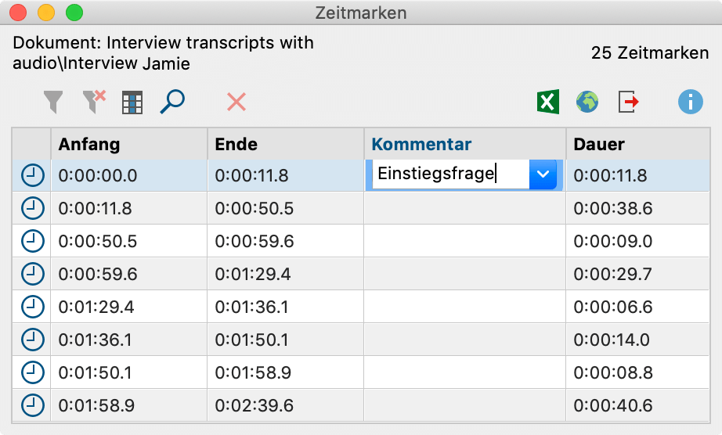Click clock icon of row starting 0:00:50.5

(x=33, y=241)
